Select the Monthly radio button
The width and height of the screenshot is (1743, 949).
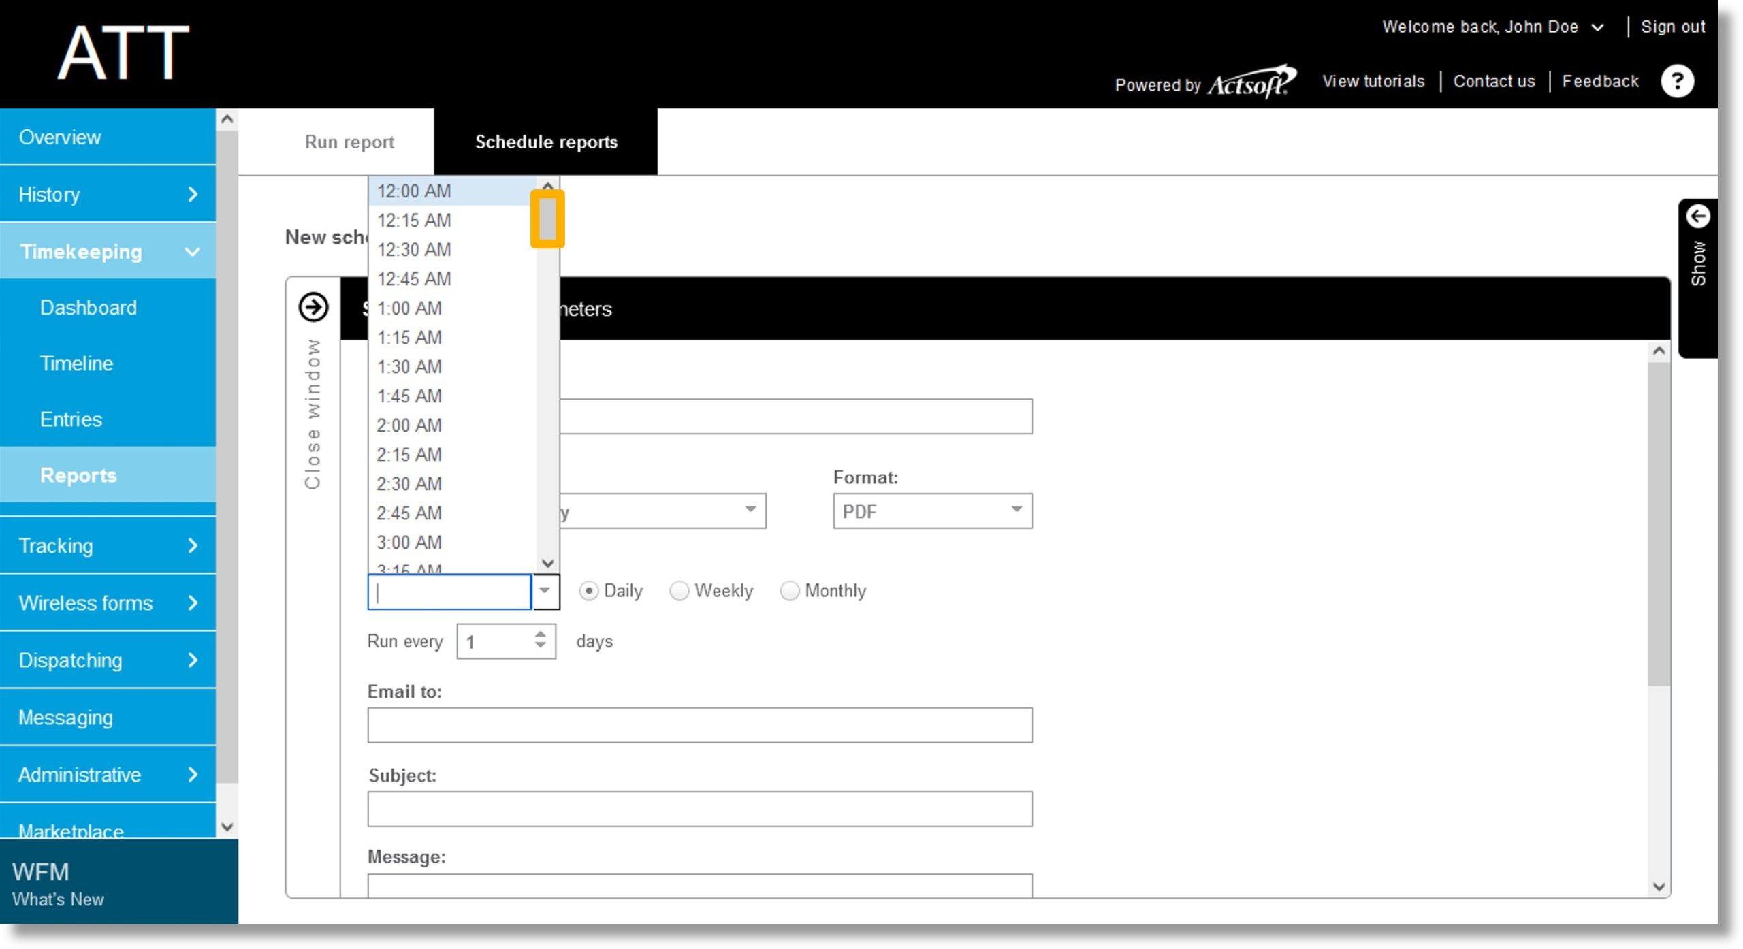pyautogui.click(x=788, y=590)
